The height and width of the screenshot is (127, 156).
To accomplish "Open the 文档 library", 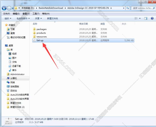I will tap(14, 62).
